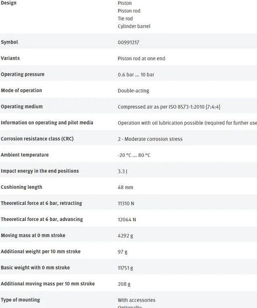Click the ambient temperature range value
This screenshot has height=308, width=257.
134,155
